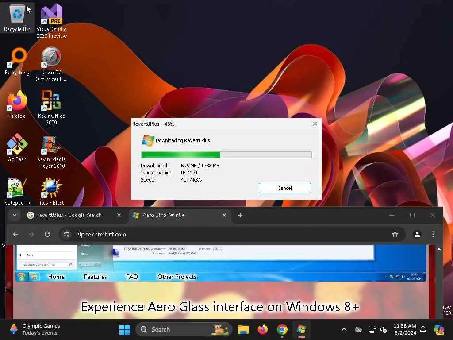Open Olympic Games widget on taskbar
Image resolution: width=453 pixels, height=340 pixels.
35,329
